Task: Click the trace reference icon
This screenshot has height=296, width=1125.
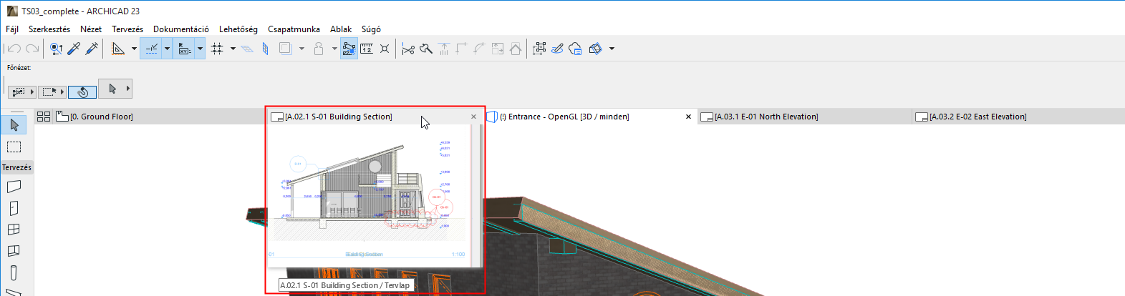Action: point(286,49)
